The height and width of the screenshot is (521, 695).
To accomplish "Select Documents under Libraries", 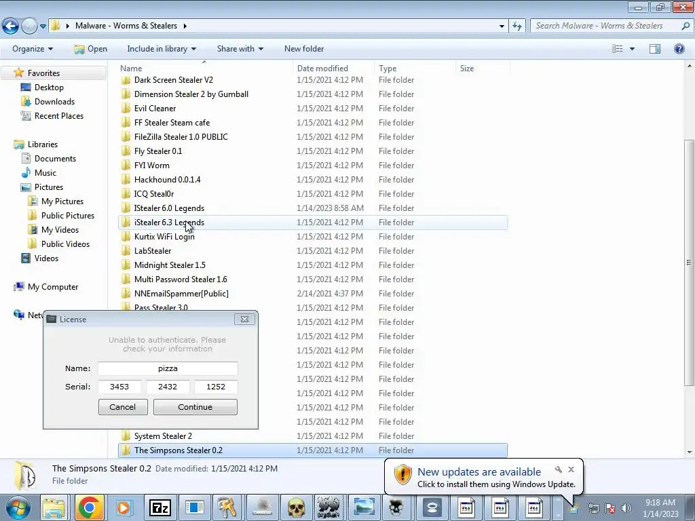I will 55,159.
